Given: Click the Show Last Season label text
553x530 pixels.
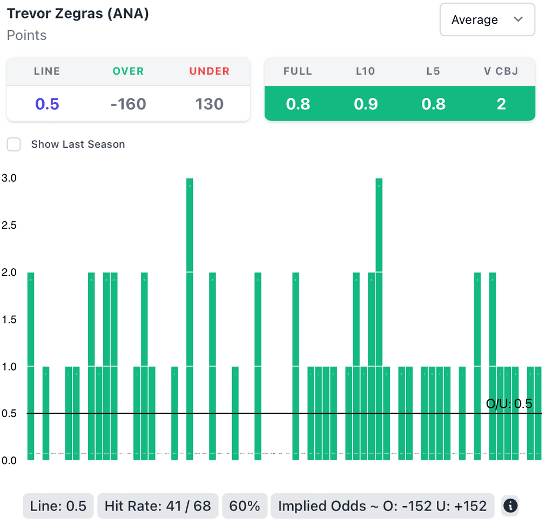Looking at the screenshot, I should tap(78, 144).
